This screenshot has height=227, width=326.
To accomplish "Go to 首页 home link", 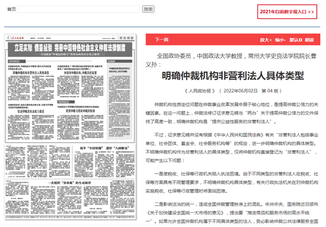I will [11, 10].
